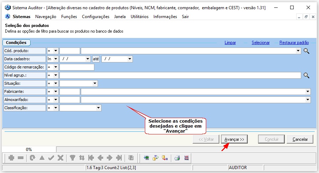Screen dimensions: 319x173
Task: Click the Sair menu item
Action: coord(185,17)
